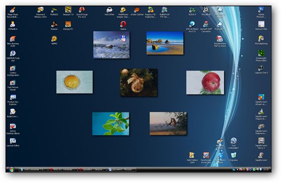Open the Hide Folders 2009 shortcut
281x182 pixels.
tap(192, 158)
